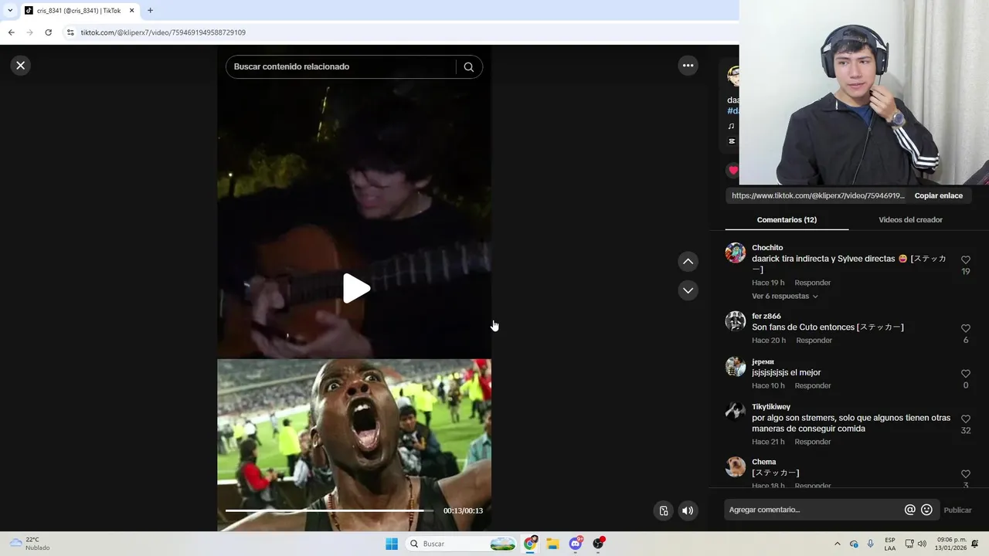
Task: Open Chrome from the taskbar
Action: click(x=530, y=544)
